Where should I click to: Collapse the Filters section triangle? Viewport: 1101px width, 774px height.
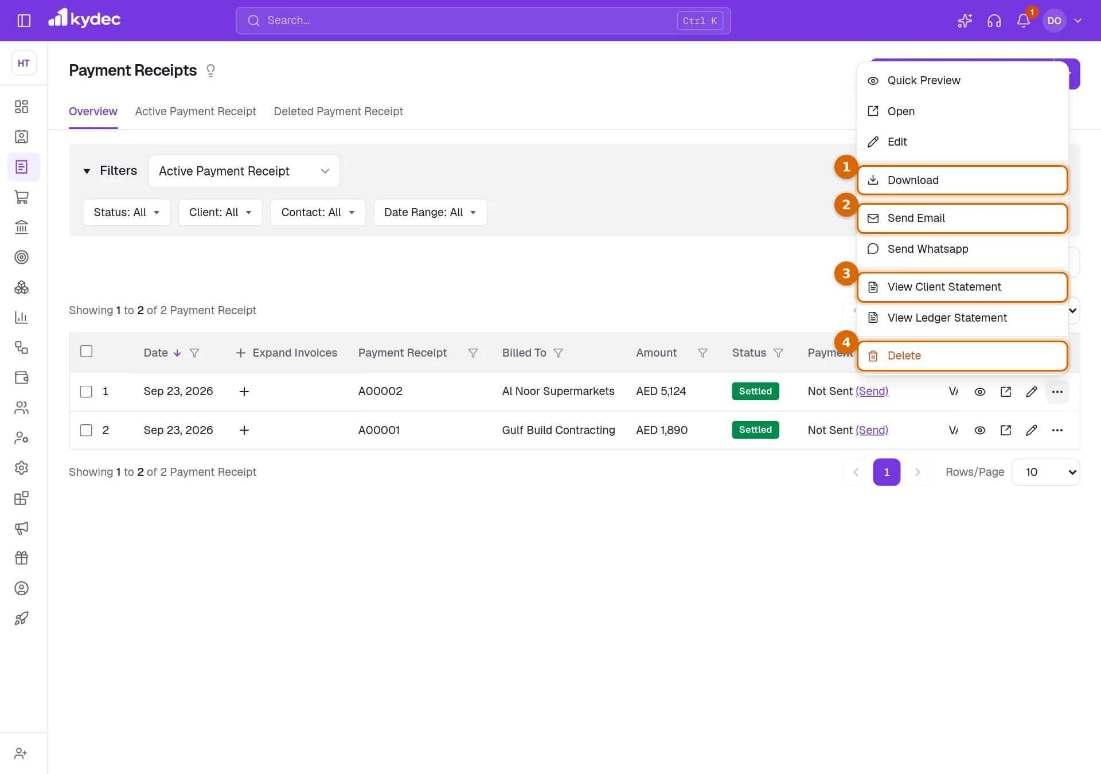(x=87, y=171)
